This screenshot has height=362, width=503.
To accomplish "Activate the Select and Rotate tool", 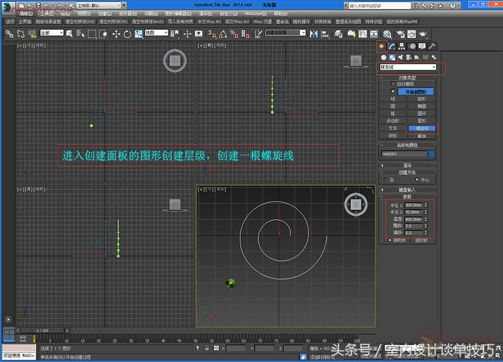I will point(128,34).
